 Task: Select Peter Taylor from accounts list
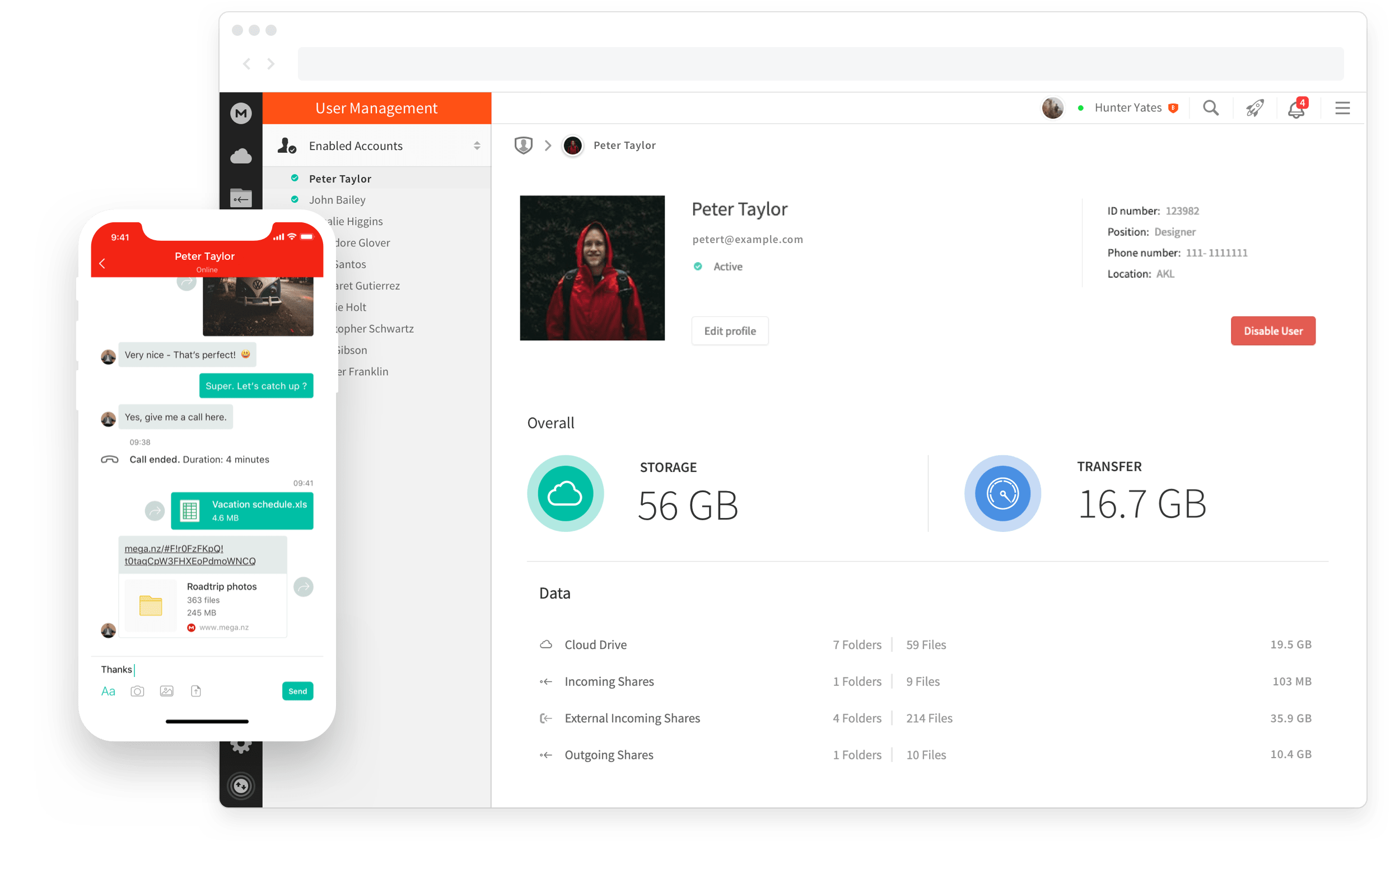click(x=342, y=178)
